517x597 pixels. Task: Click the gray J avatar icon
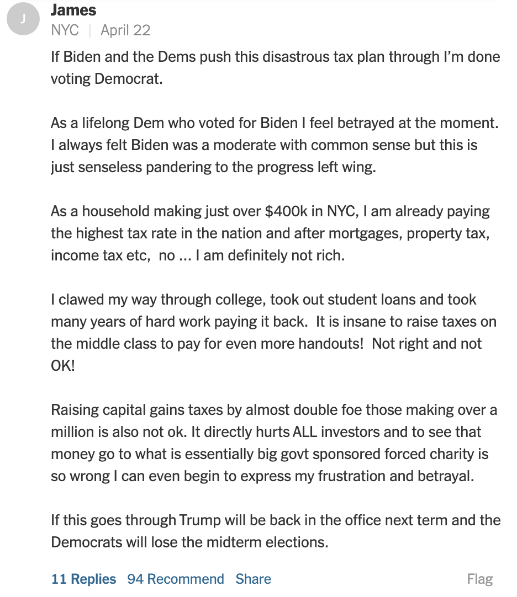tap(23, 19)
